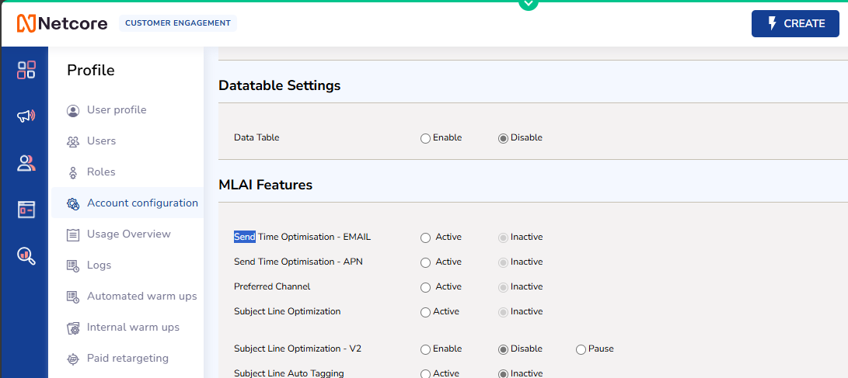Set Preferred Channel to Active
This screenshot has width=848, height=378.
[426, 287]
